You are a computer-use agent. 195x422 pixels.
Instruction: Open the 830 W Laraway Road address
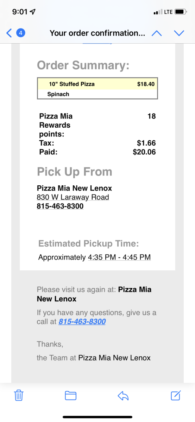point(73,197)
